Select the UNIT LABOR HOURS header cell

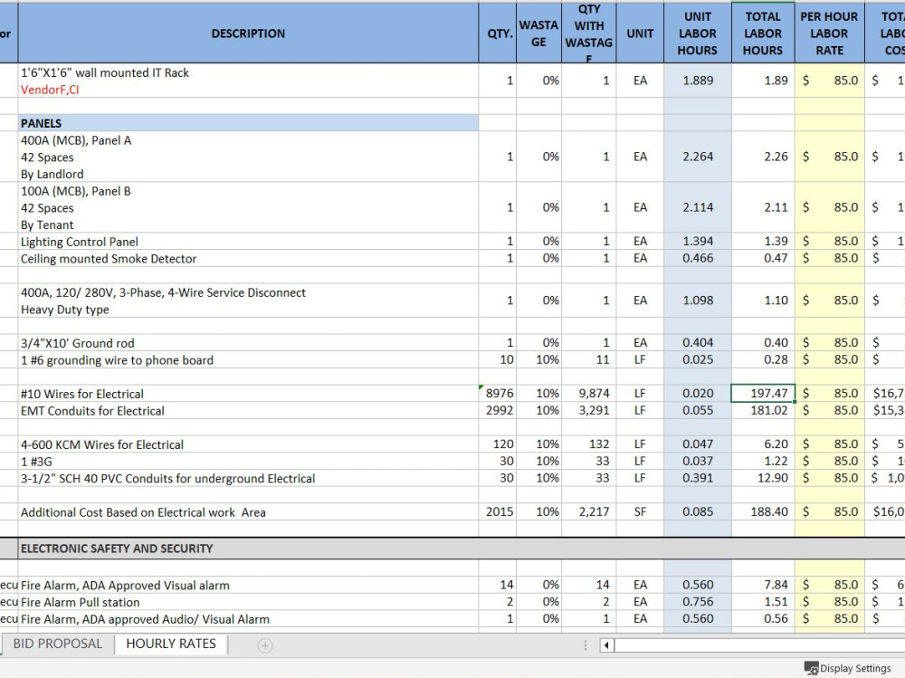[x=697, y=33]
